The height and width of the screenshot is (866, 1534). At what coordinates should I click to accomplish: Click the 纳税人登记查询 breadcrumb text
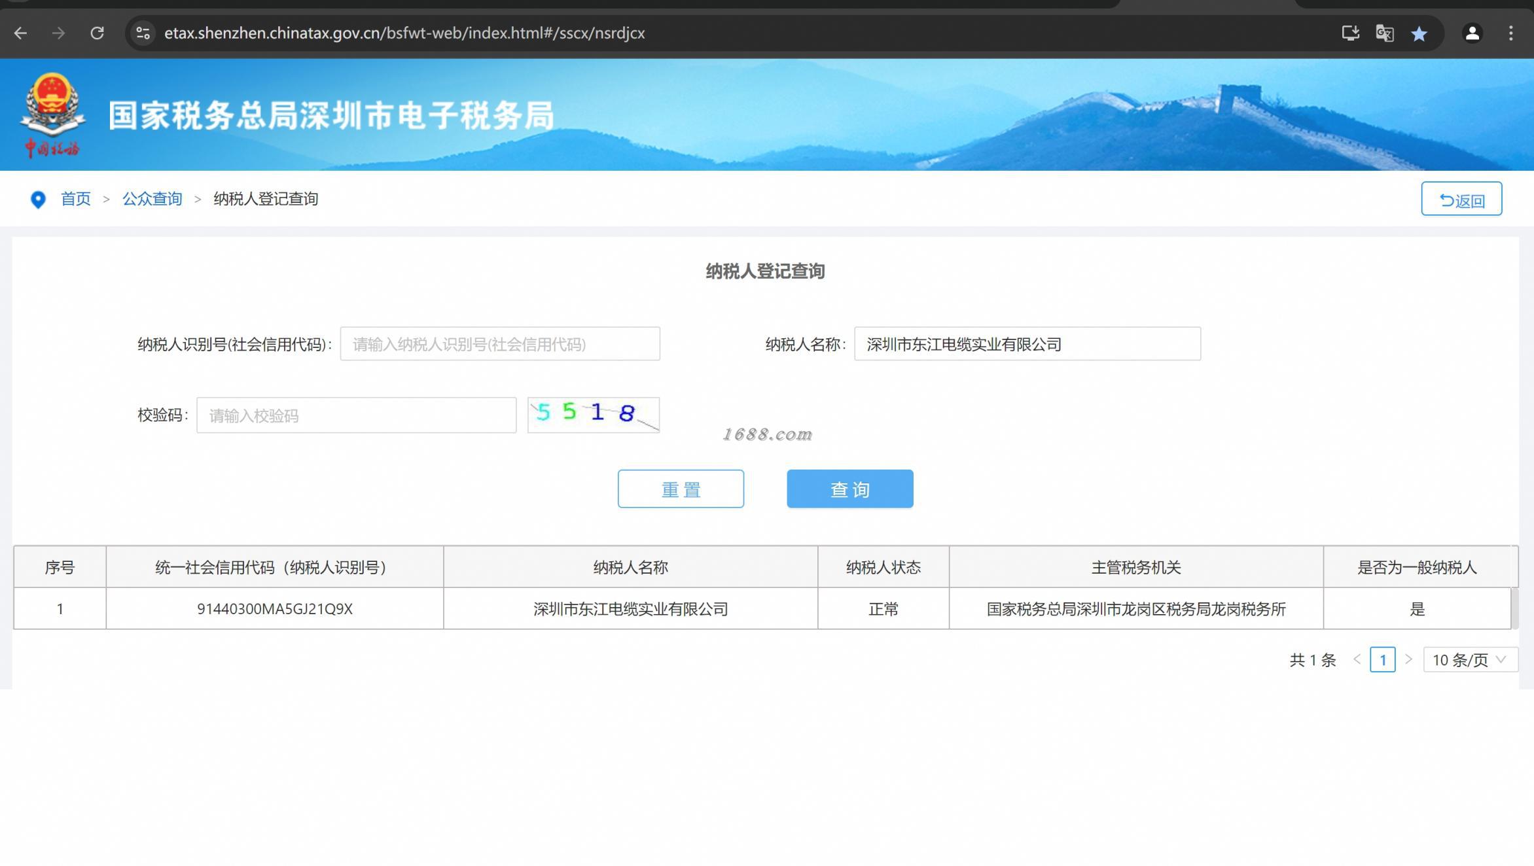(x=266, y=199)
